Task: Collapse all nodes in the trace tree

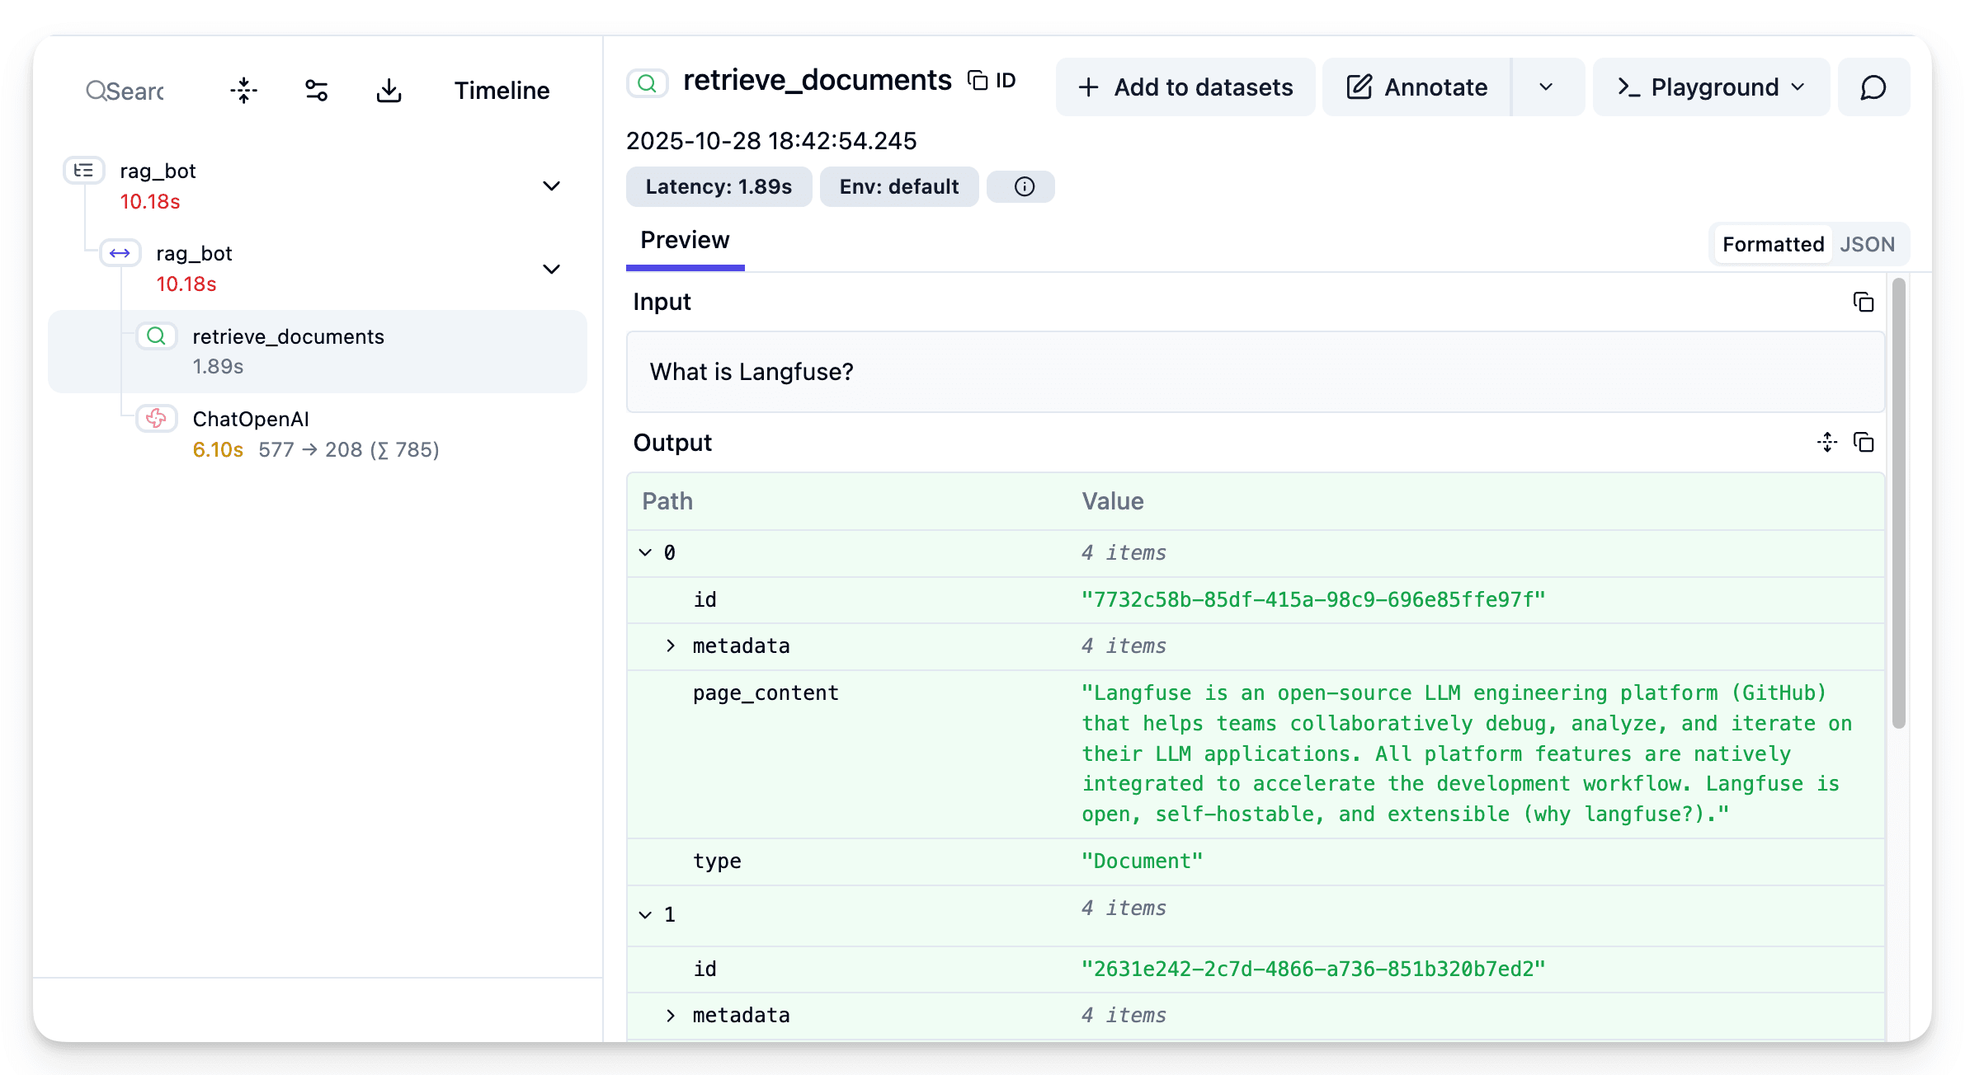Action: (243, 91)
